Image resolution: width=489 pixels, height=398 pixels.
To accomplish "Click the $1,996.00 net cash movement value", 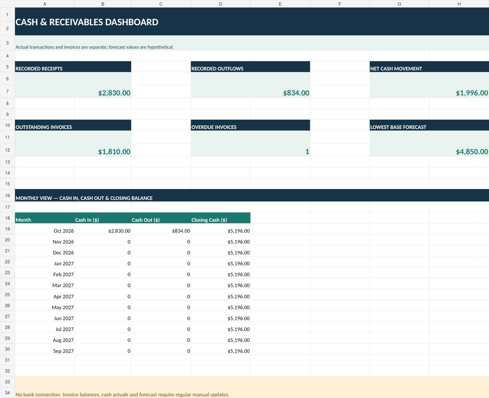I will [x=429, y=85].
